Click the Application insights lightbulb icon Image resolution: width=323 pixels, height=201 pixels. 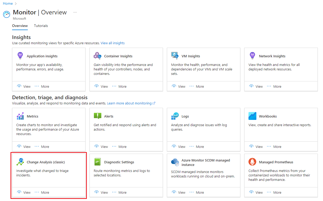[20, 56]
